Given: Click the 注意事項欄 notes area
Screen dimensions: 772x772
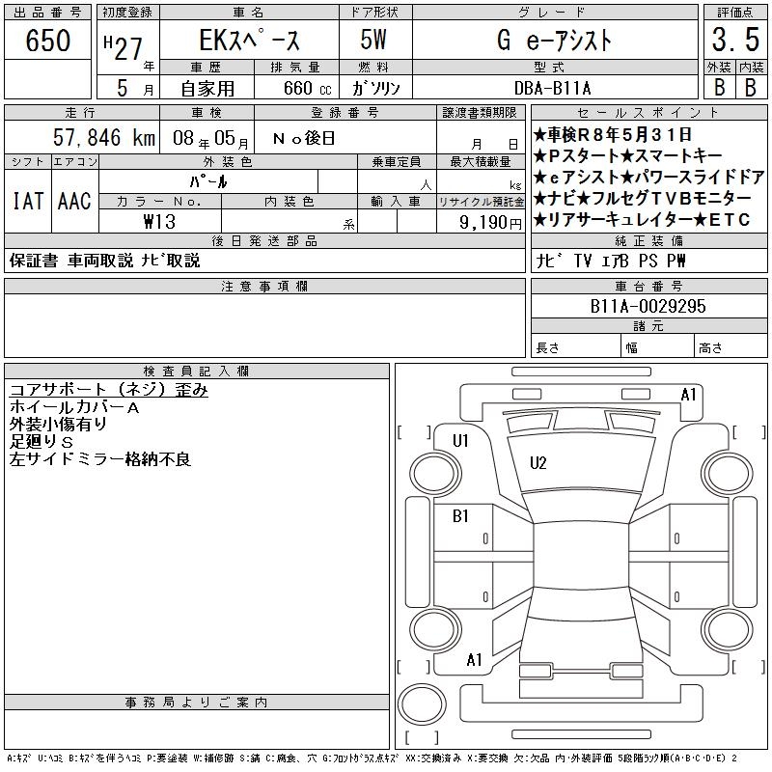Looking at the screenshot, I should (264, 325).
